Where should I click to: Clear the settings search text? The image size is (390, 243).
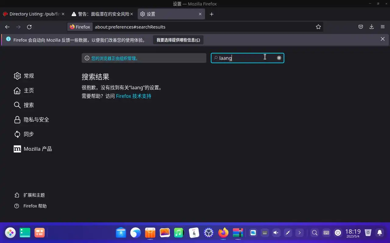[x=279, y=58]
